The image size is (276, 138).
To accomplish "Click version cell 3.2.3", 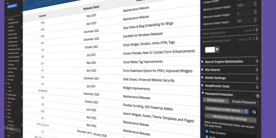I will [42, 111].
